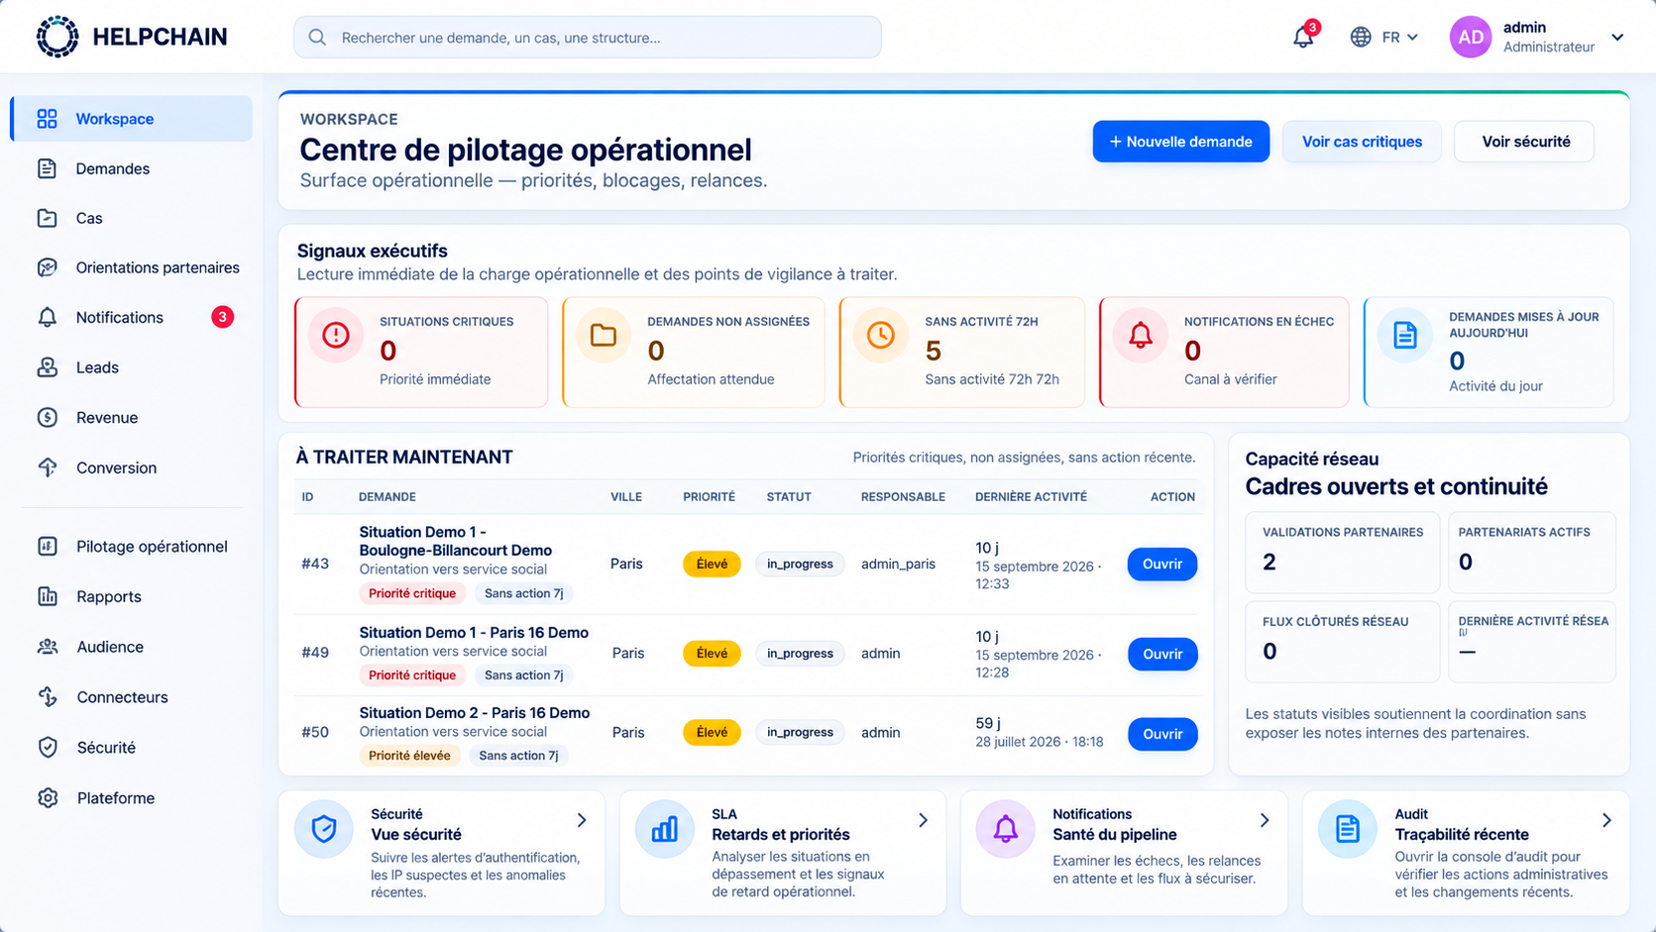Focus the Rechercher une demande search field
The image size is (1656, 932).
587,38
